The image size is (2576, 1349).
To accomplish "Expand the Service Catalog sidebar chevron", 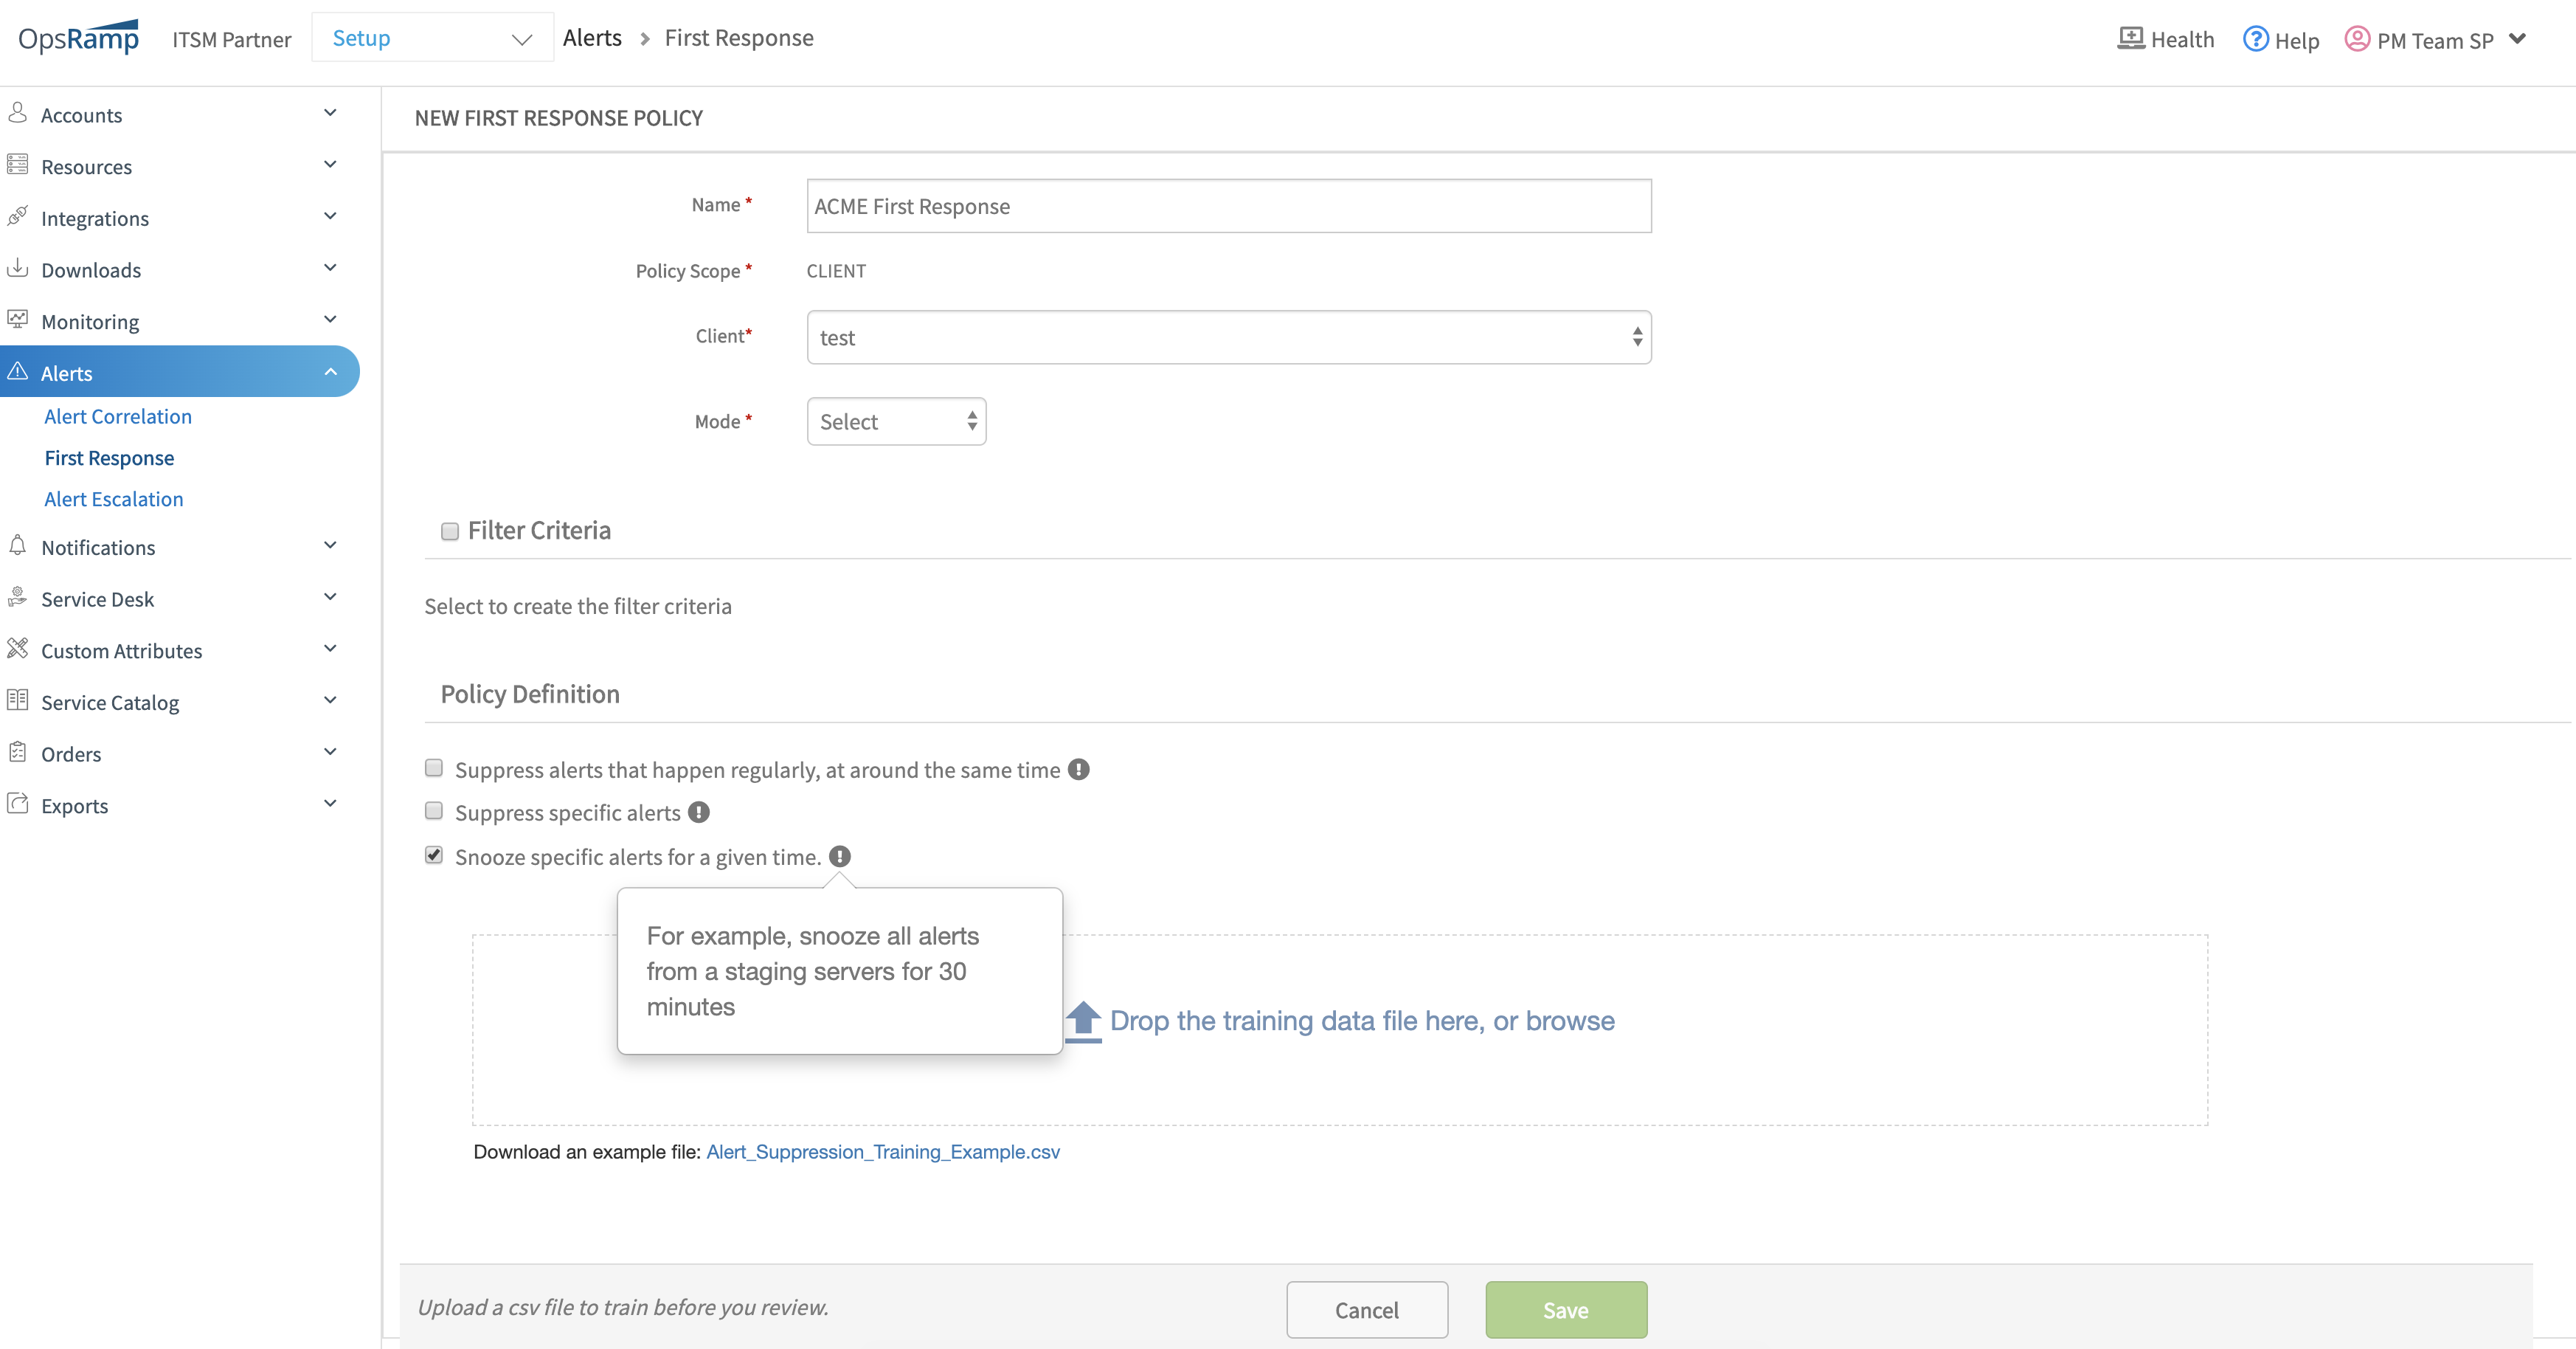I will coord(330,700).
